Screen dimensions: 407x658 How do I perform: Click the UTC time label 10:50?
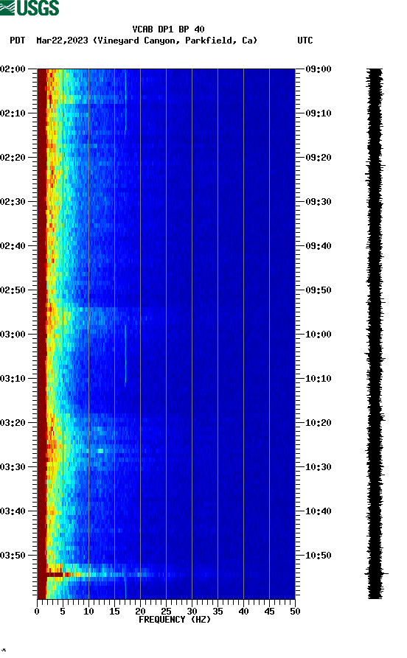click(319, 555)
